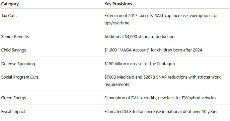This screenshot has width=230, height=121.
Task: Click the word 'Pentagon' in Defense row
Action: point(166,64)
